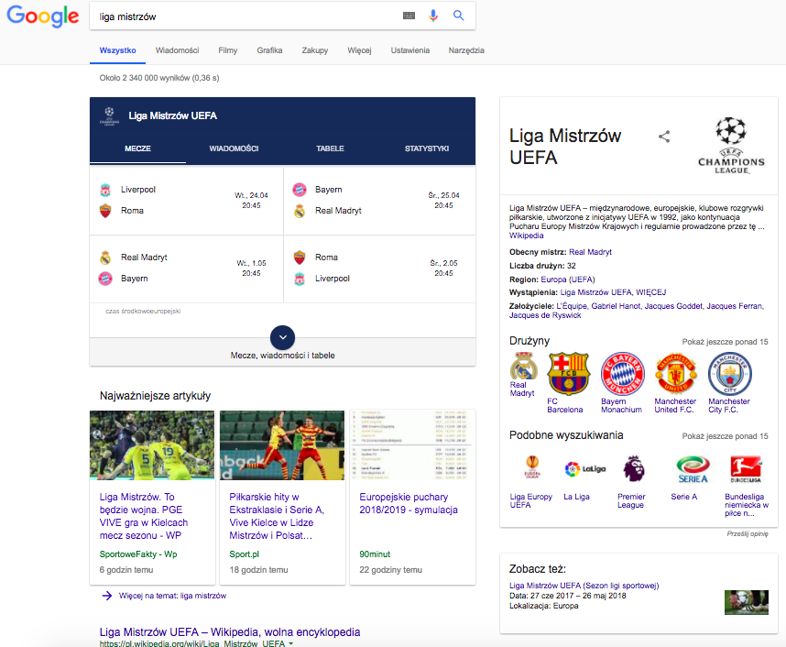Open the Bundesliga logo

tap(746, 469)
